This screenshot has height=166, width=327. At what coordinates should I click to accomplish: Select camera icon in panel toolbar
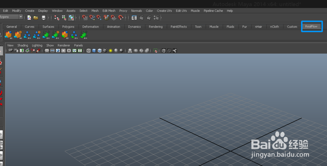(10, 51)
